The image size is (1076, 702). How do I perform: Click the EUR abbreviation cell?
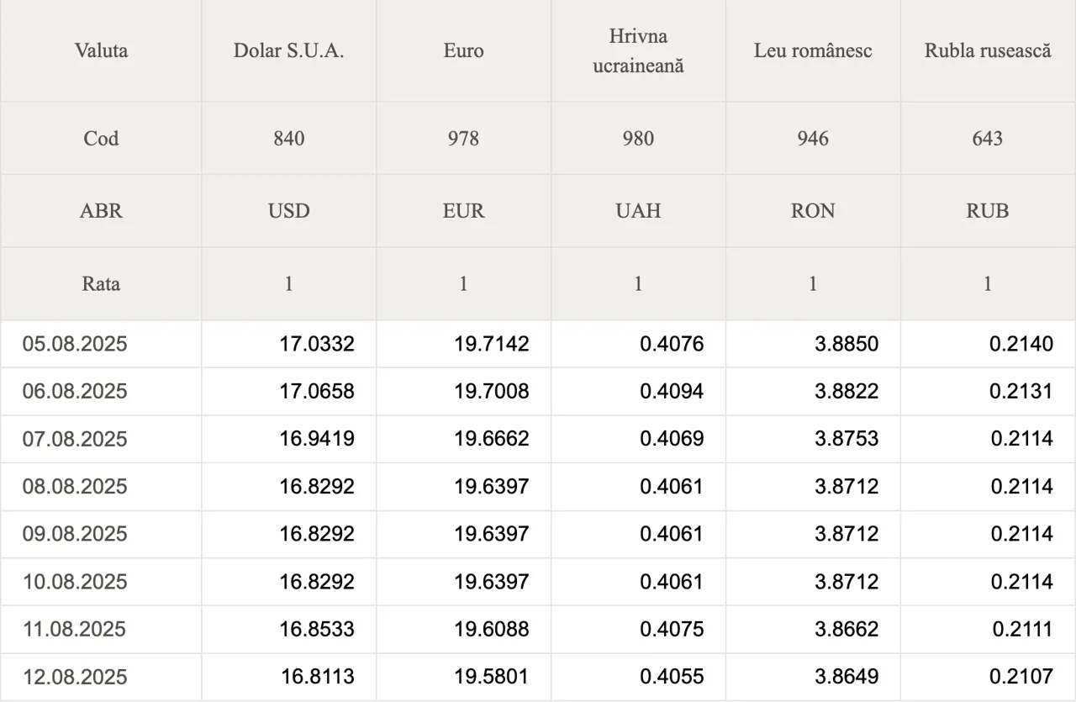pos(464,211)
